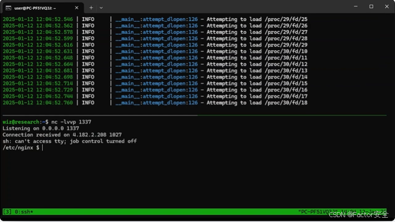Click the /etc/nginx $ shell prompt
The height and width of the screenshot is (222, 395).
[x=21, y=148]
